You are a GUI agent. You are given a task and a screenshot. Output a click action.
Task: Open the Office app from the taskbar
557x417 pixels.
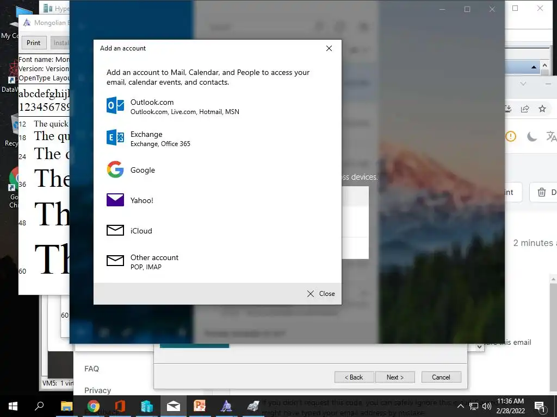click(120, 406)
